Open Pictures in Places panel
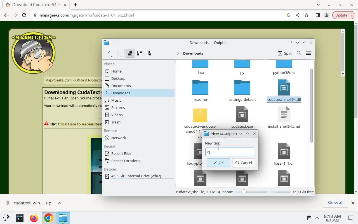Screen dimensions: 358x224 [x=139, y=108]
